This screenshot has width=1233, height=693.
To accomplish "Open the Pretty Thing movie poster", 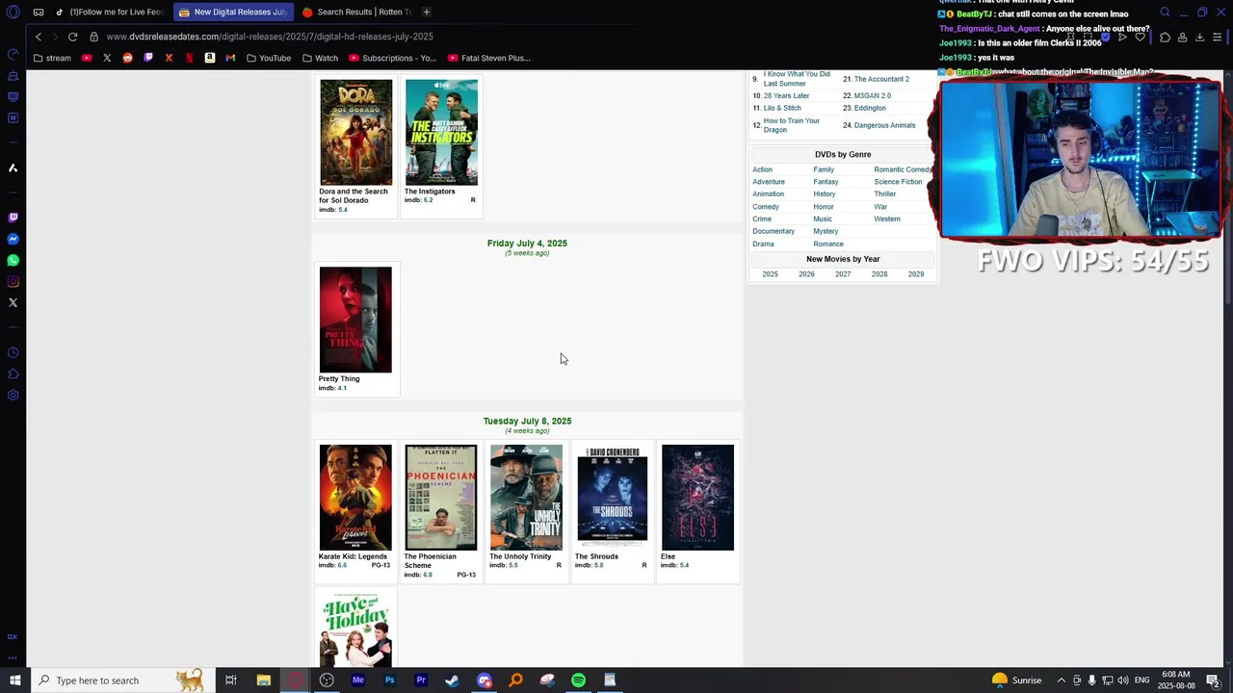I will pos(355,320).
